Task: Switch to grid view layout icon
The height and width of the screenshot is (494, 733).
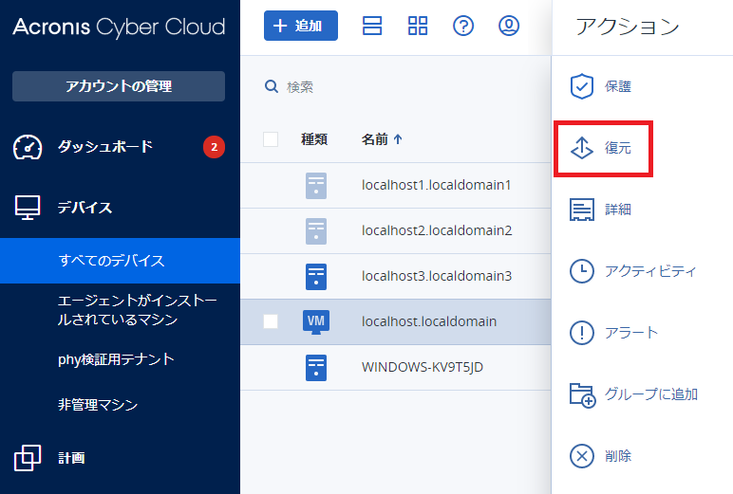Action: [x=418, y=27]
